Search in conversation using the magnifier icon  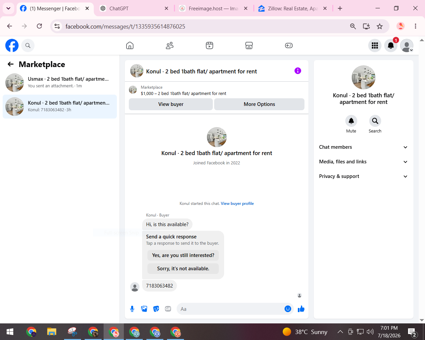coord(375,121)
